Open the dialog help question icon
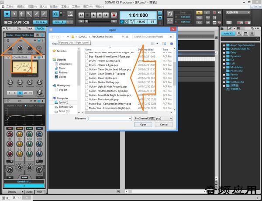262x201 pixels. pyautogui.click(x=171, y=44)
